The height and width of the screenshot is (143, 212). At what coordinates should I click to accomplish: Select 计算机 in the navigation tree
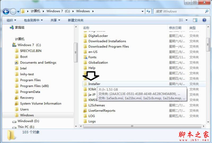20,39
